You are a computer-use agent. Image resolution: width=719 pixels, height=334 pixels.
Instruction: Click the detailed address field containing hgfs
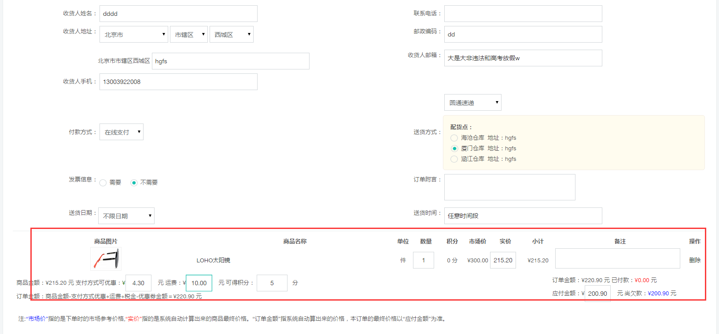click(231, 61)
